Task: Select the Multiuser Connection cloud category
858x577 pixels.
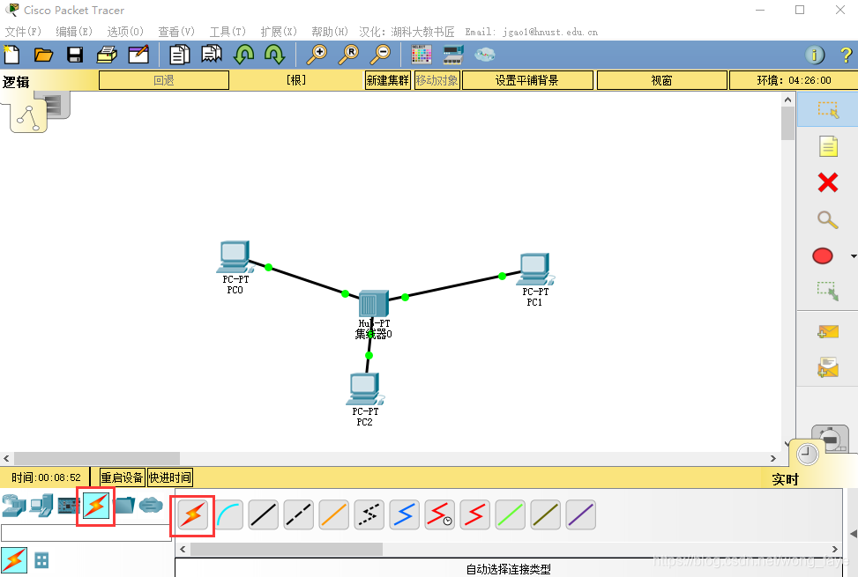Action: point(151,506)
